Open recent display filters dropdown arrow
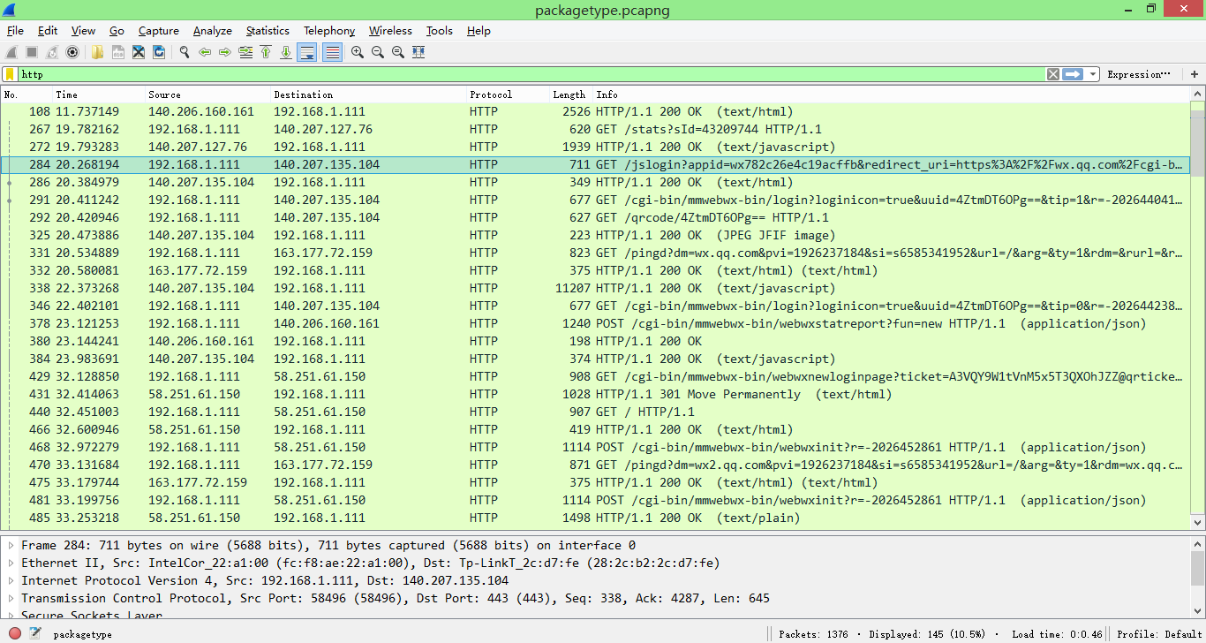 click(1093, 74)
